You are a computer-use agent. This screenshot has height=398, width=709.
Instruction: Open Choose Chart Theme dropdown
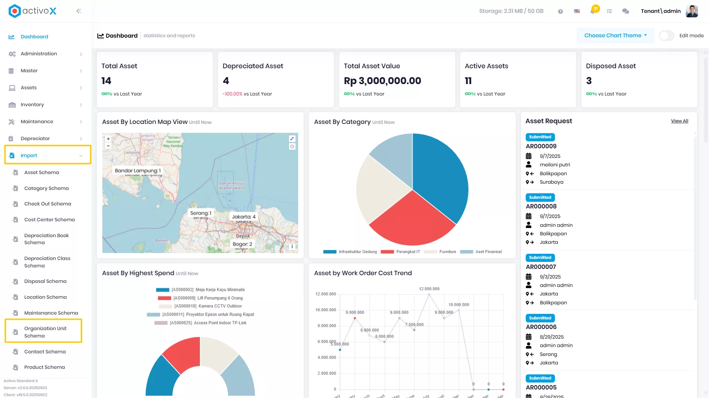click(x=616, y=36)
